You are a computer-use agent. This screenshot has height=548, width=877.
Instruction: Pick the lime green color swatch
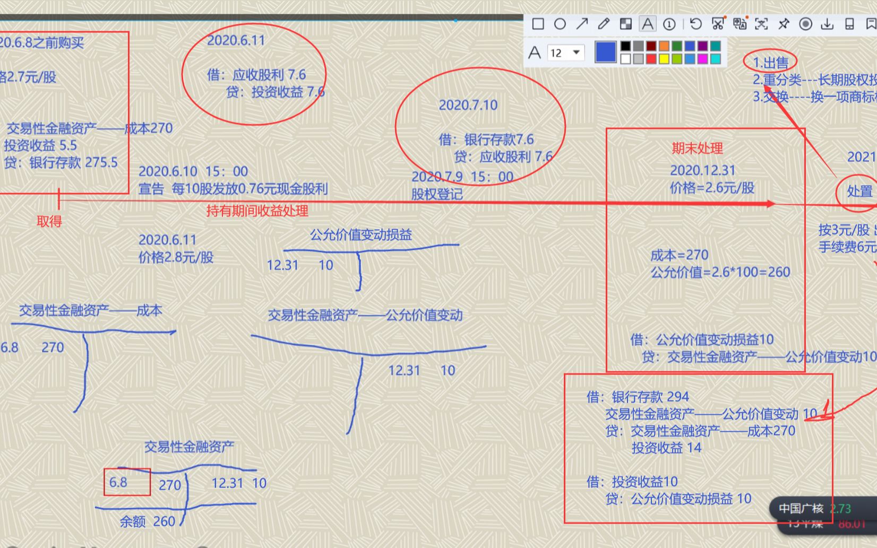(x=677, y=59)
